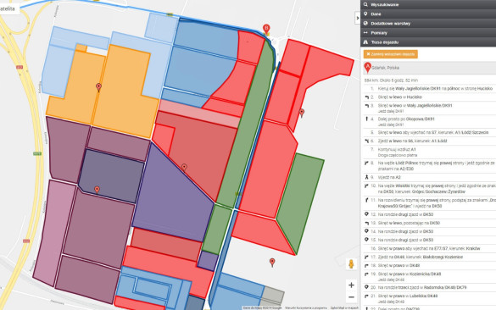
Task: Click the orange close-route button
Action: pos(390,54)
